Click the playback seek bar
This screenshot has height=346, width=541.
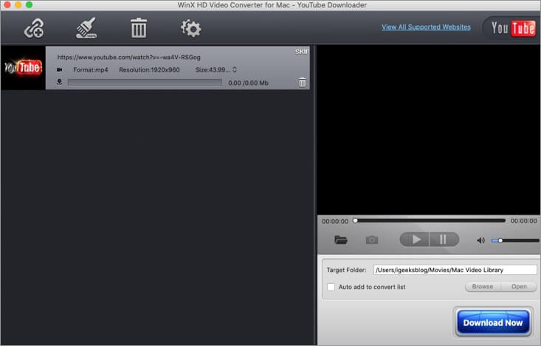[430, 220]
